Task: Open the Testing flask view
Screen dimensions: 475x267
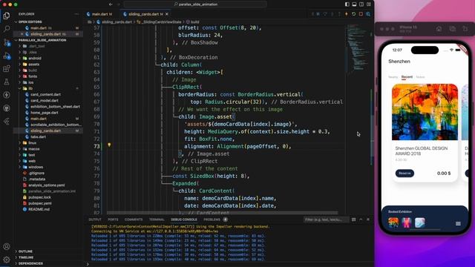Action: [x=7, y=82]
